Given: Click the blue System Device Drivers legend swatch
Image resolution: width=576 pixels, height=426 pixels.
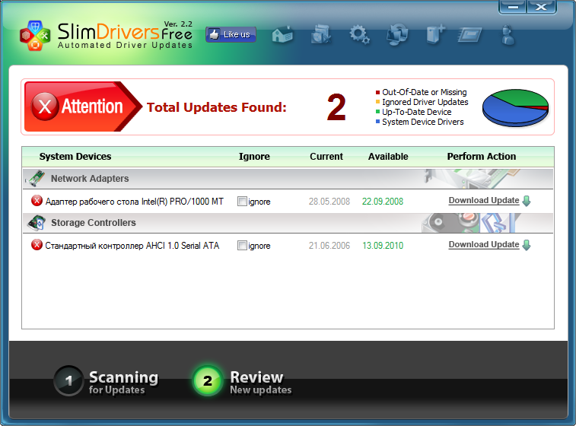Looking at the screenshot, I should 377,122.
